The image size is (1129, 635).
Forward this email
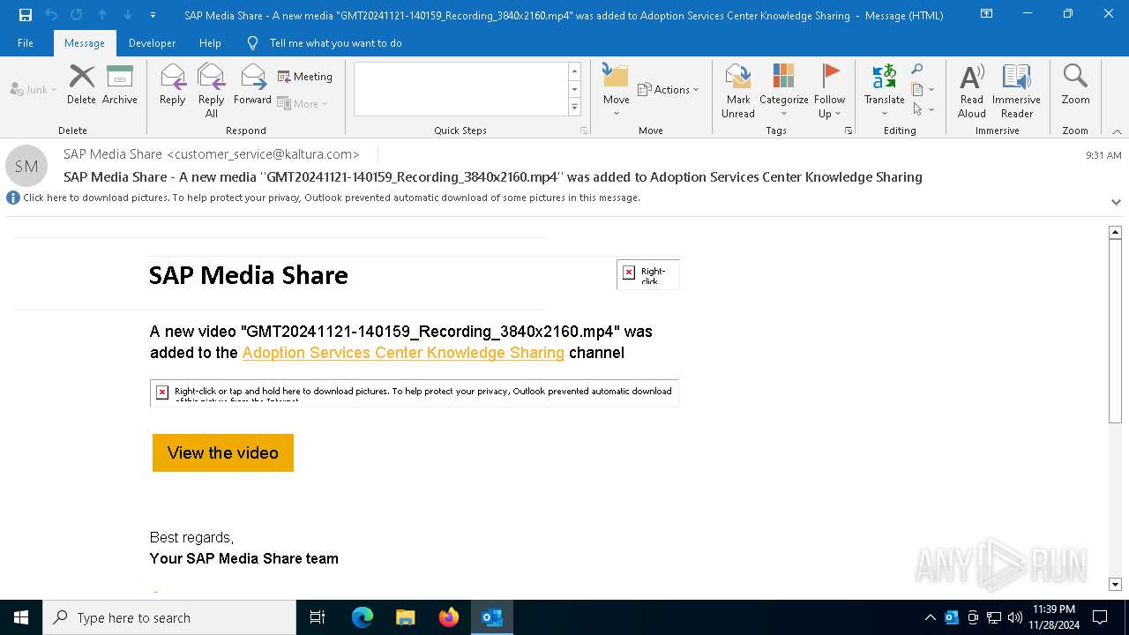tap(252, 85)
